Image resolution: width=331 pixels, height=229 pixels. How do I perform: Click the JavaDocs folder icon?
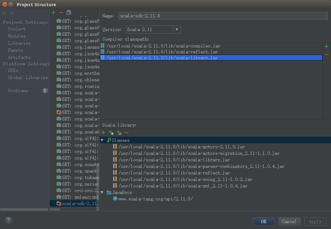[109, 192]
